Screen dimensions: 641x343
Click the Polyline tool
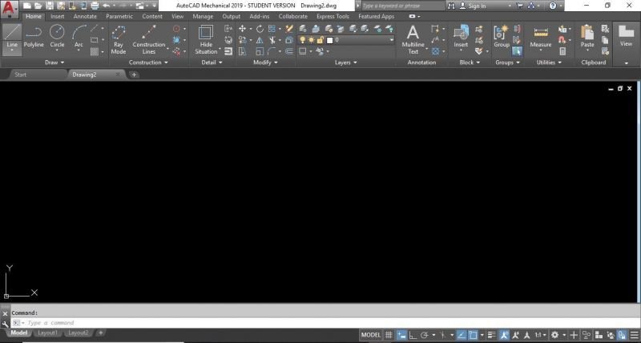(34, 36)
